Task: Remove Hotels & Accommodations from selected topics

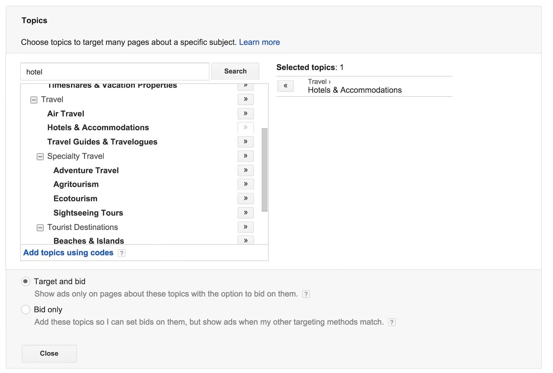Action: point(285,86)
